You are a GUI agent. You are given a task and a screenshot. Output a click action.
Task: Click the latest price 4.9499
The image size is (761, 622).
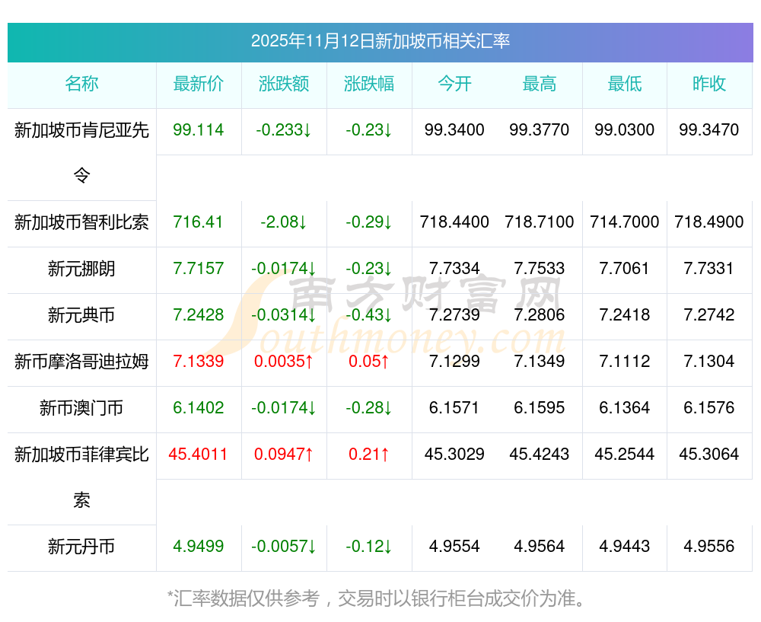pyautogui.click(x=199, y=547)
